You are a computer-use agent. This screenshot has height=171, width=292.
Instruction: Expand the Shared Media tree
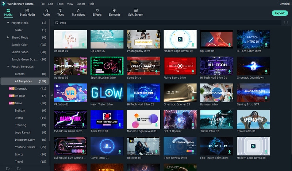(x=8, y=37)
